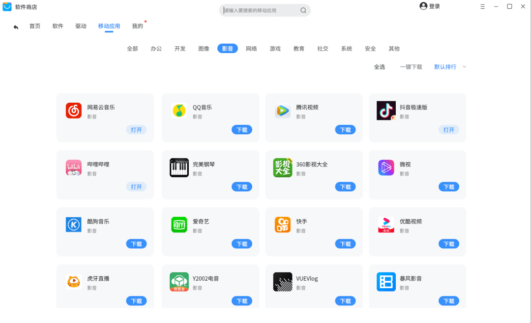Go to the 我的 tab

(x=138, y=26)
